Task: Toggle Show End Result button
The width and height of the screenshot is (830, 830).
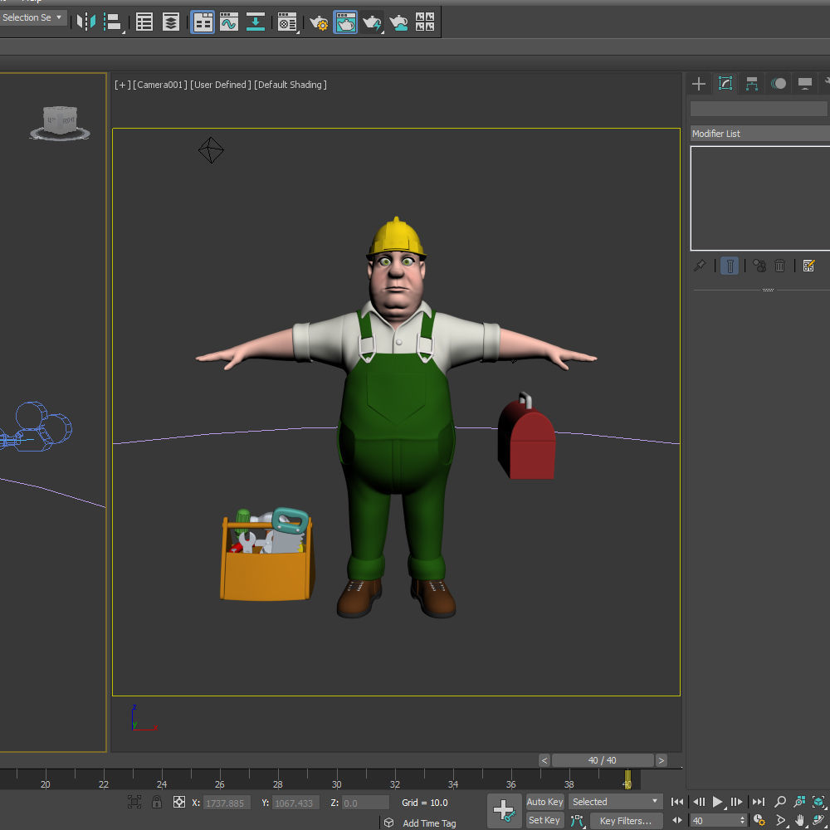Action: 730,266
